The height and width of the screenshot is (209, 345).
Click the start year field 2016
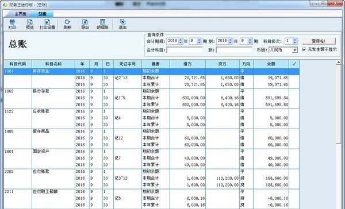pos(172,41)
